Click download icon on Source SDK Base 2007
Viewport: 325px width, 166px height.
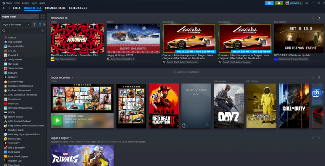point(207,124)
